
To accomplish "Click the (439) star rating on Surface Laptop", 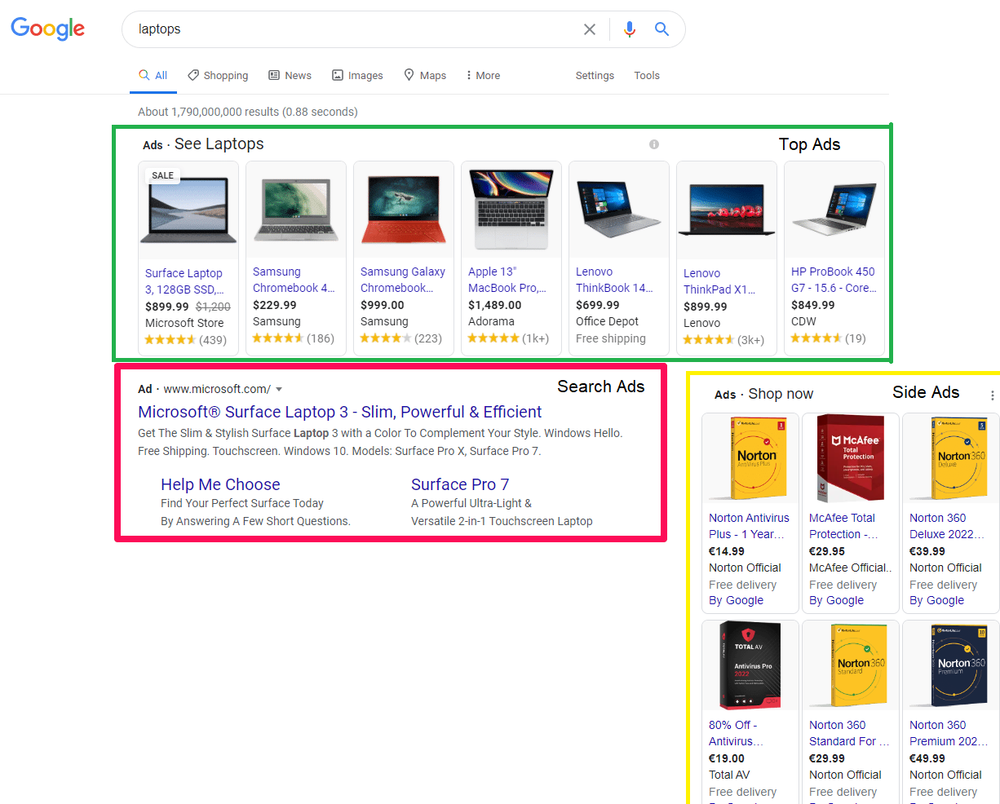I will click(186, 340).
